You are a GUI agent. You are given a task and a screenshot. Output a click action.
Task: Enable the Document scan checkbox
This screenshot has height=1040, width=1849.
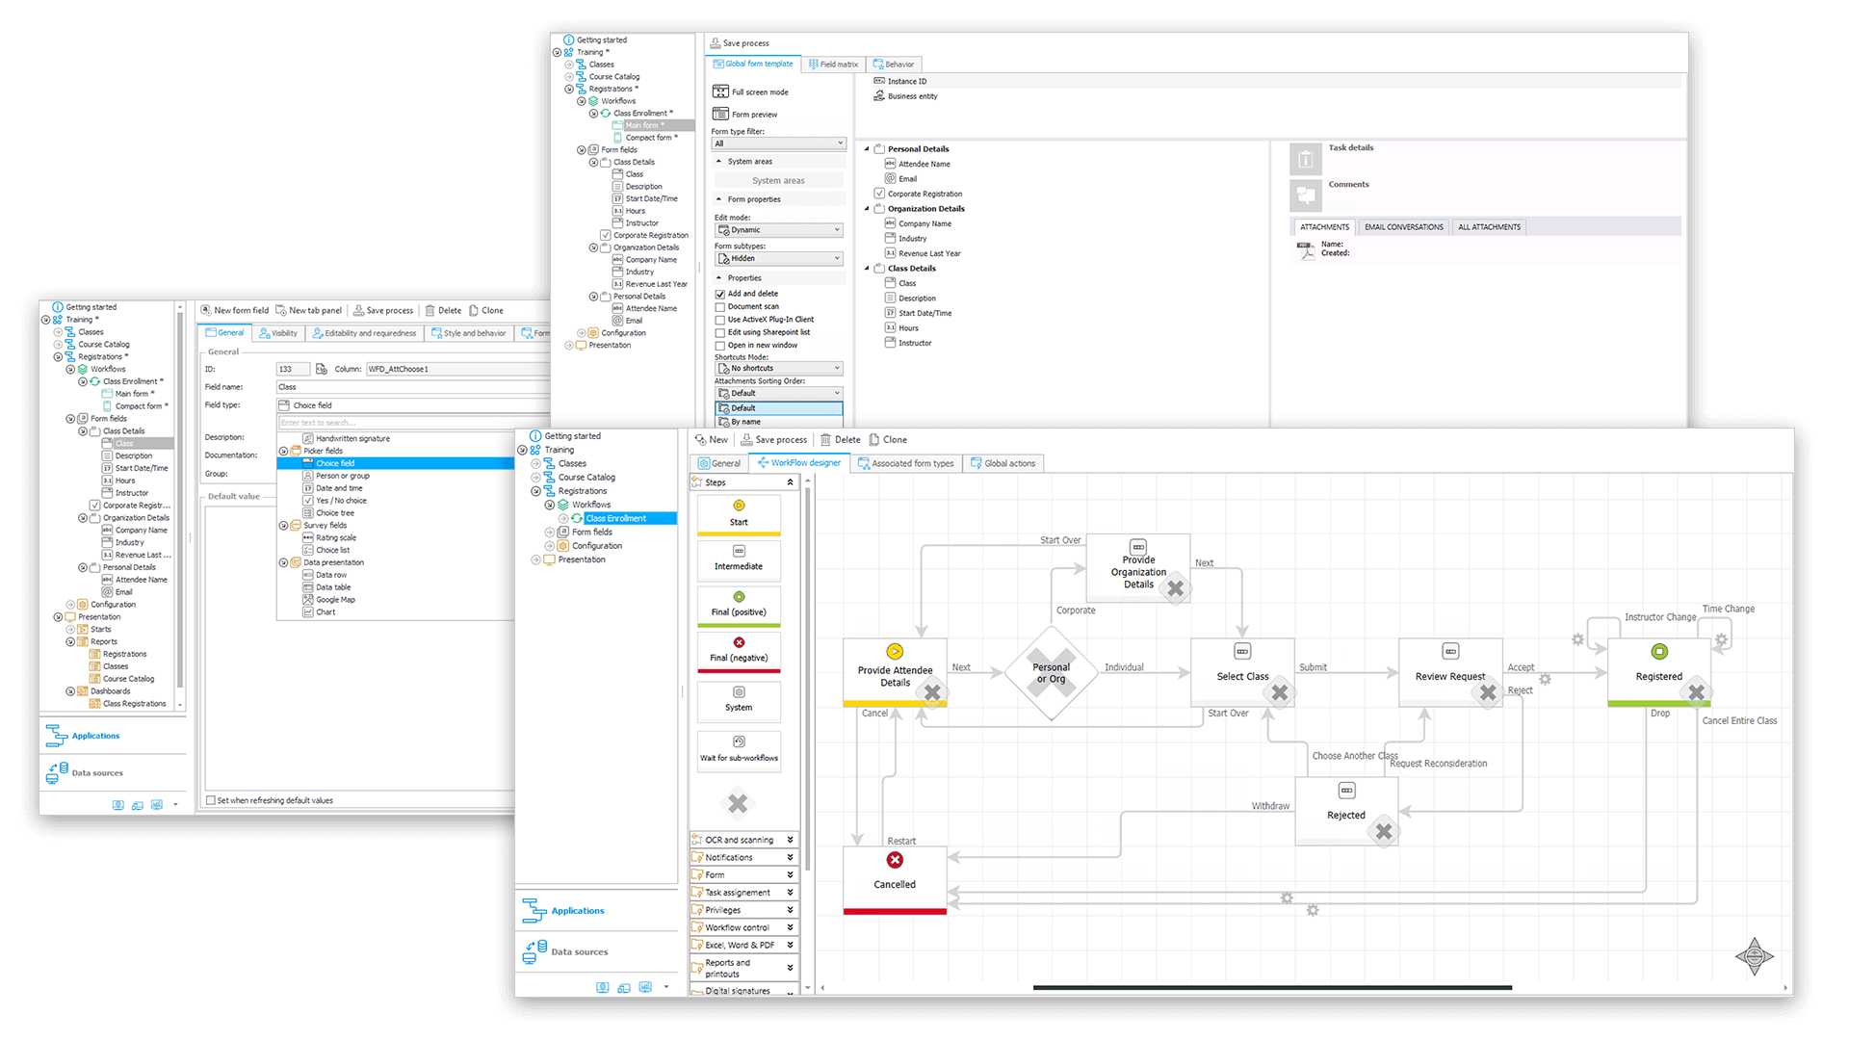[x=719, y=306]
